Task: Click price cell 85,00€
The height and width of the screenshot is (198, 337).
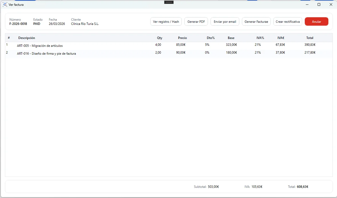Action: [x=181, y=45]
